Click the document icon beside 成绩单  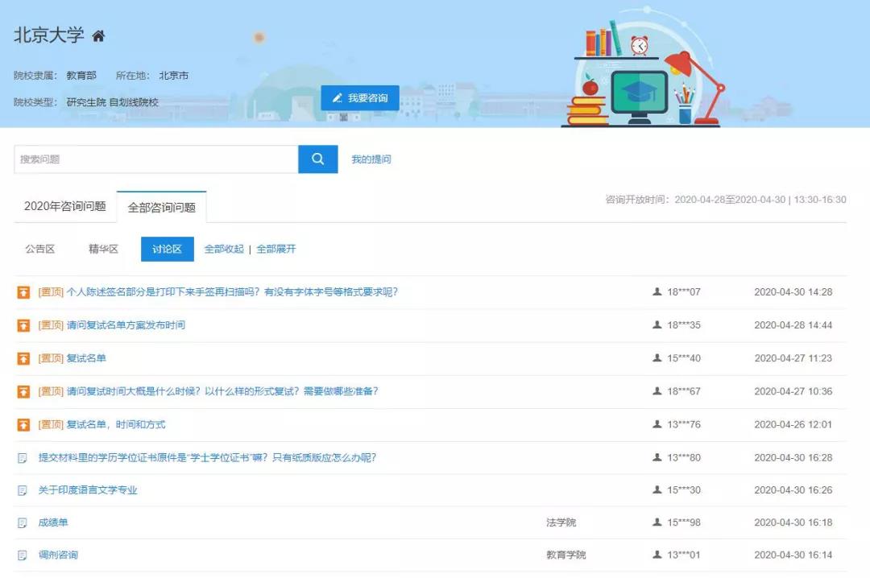23,523
